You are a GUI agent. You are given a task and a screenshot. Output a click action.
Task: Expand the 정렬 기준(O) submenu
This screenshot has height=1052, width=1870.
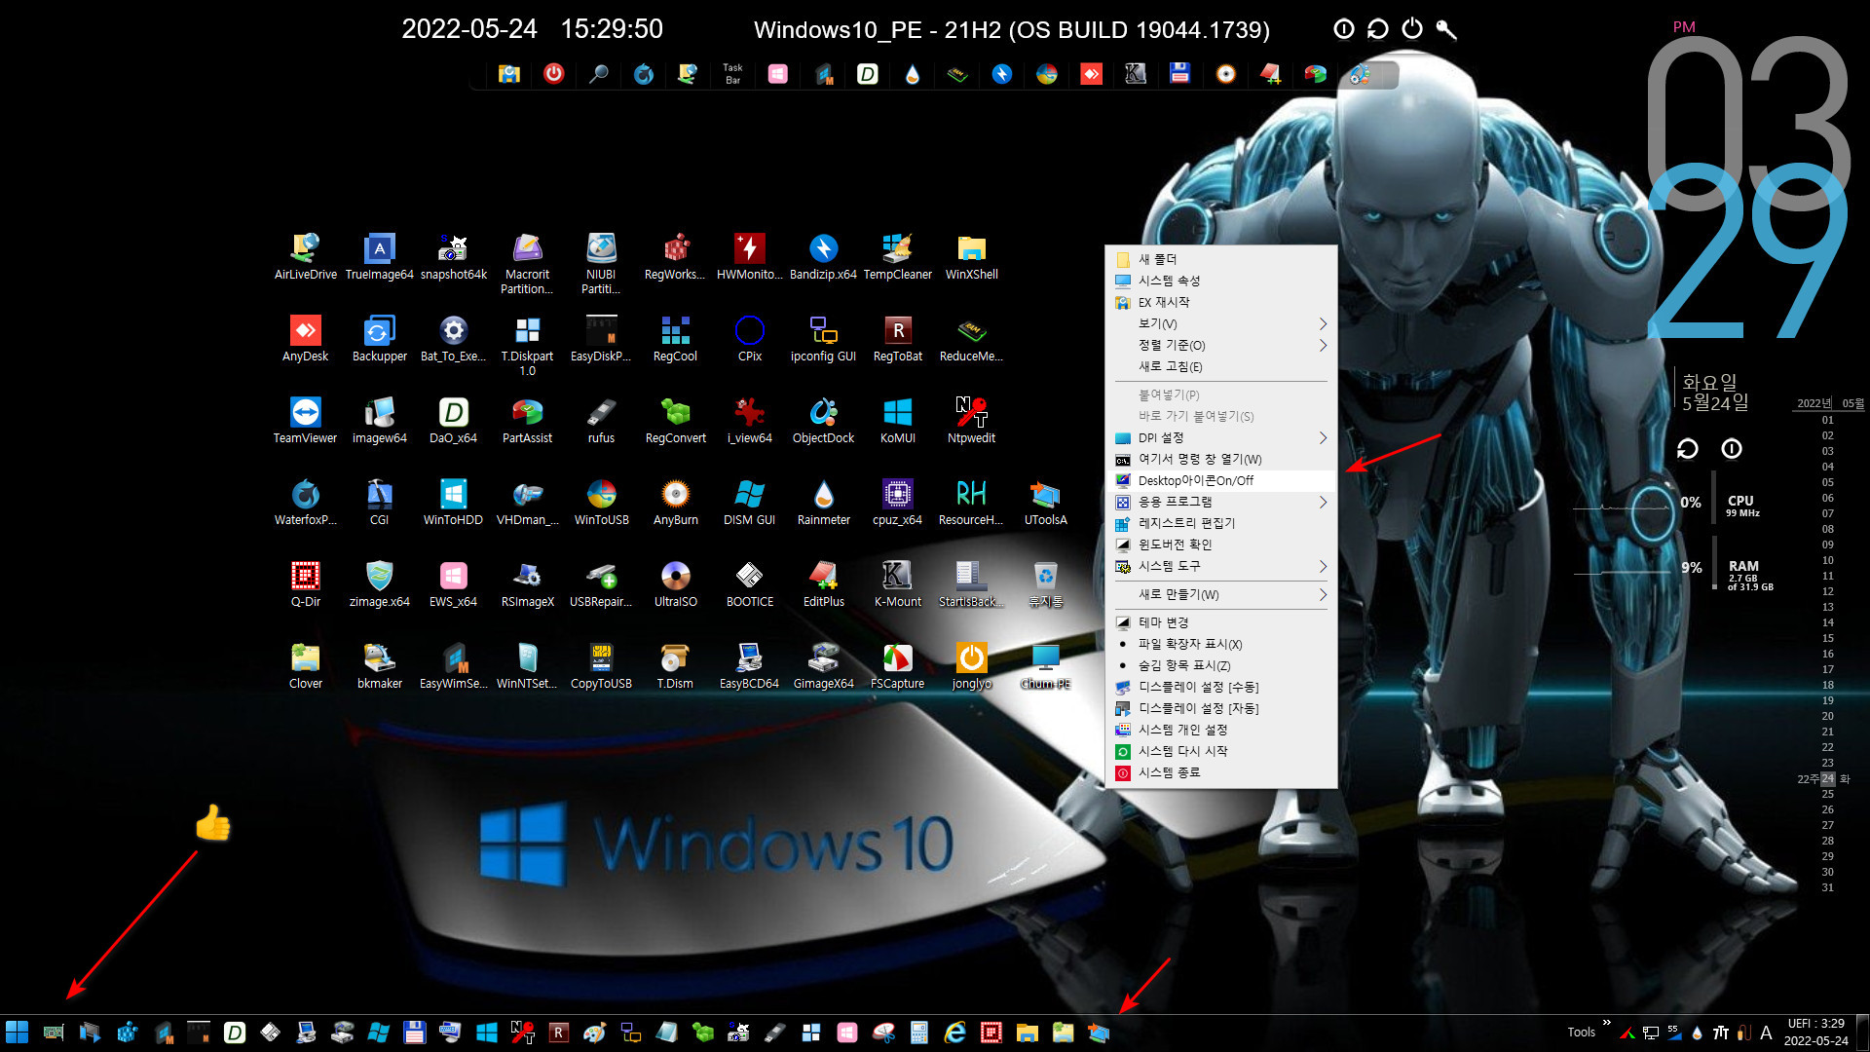tap(1221, 345)
